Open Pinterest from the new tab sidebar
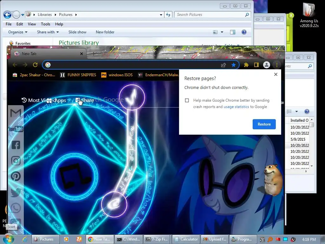This screenshot has height=244, width=325. 16,176
